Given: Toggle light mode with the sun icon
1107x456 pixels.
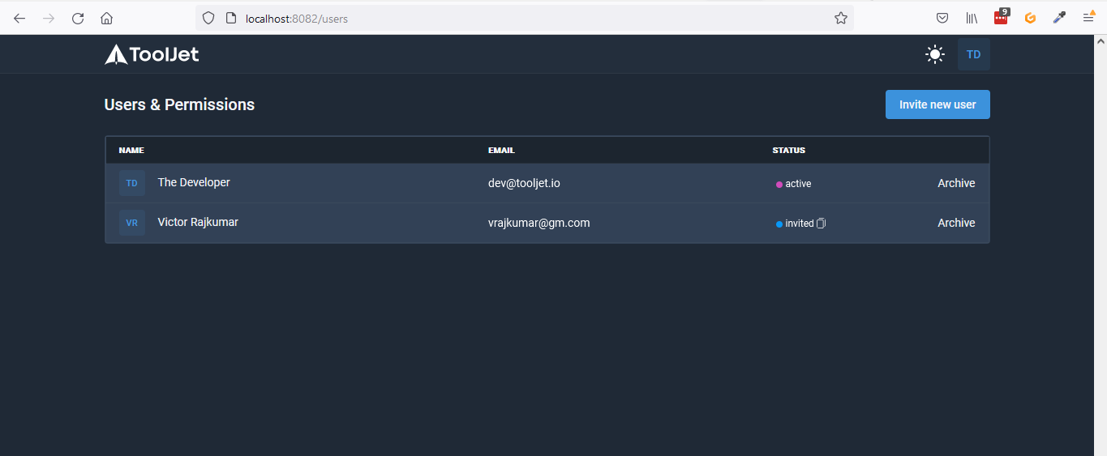Looking at the screenshot, I should (x=935, y=54).
